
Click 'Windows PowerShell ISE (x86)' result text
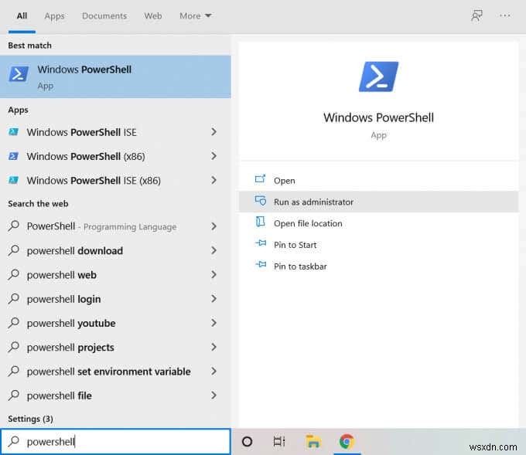(x=94, y=180)
